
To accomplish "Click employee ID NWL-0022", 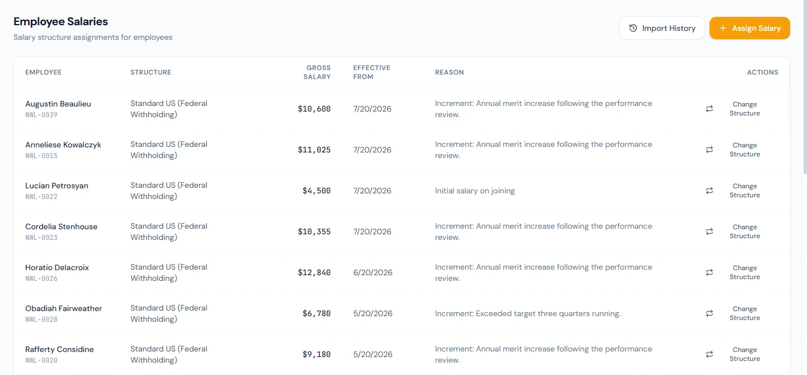I will click(x=41, y=197).
